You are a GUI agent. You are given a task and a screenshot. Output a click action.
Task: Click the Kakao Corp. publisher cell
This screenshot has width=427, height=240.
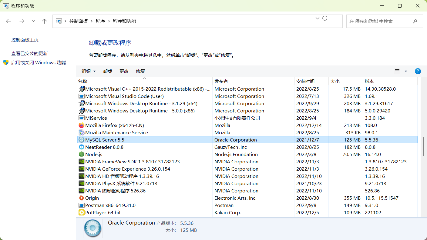(x=227, y=212)
